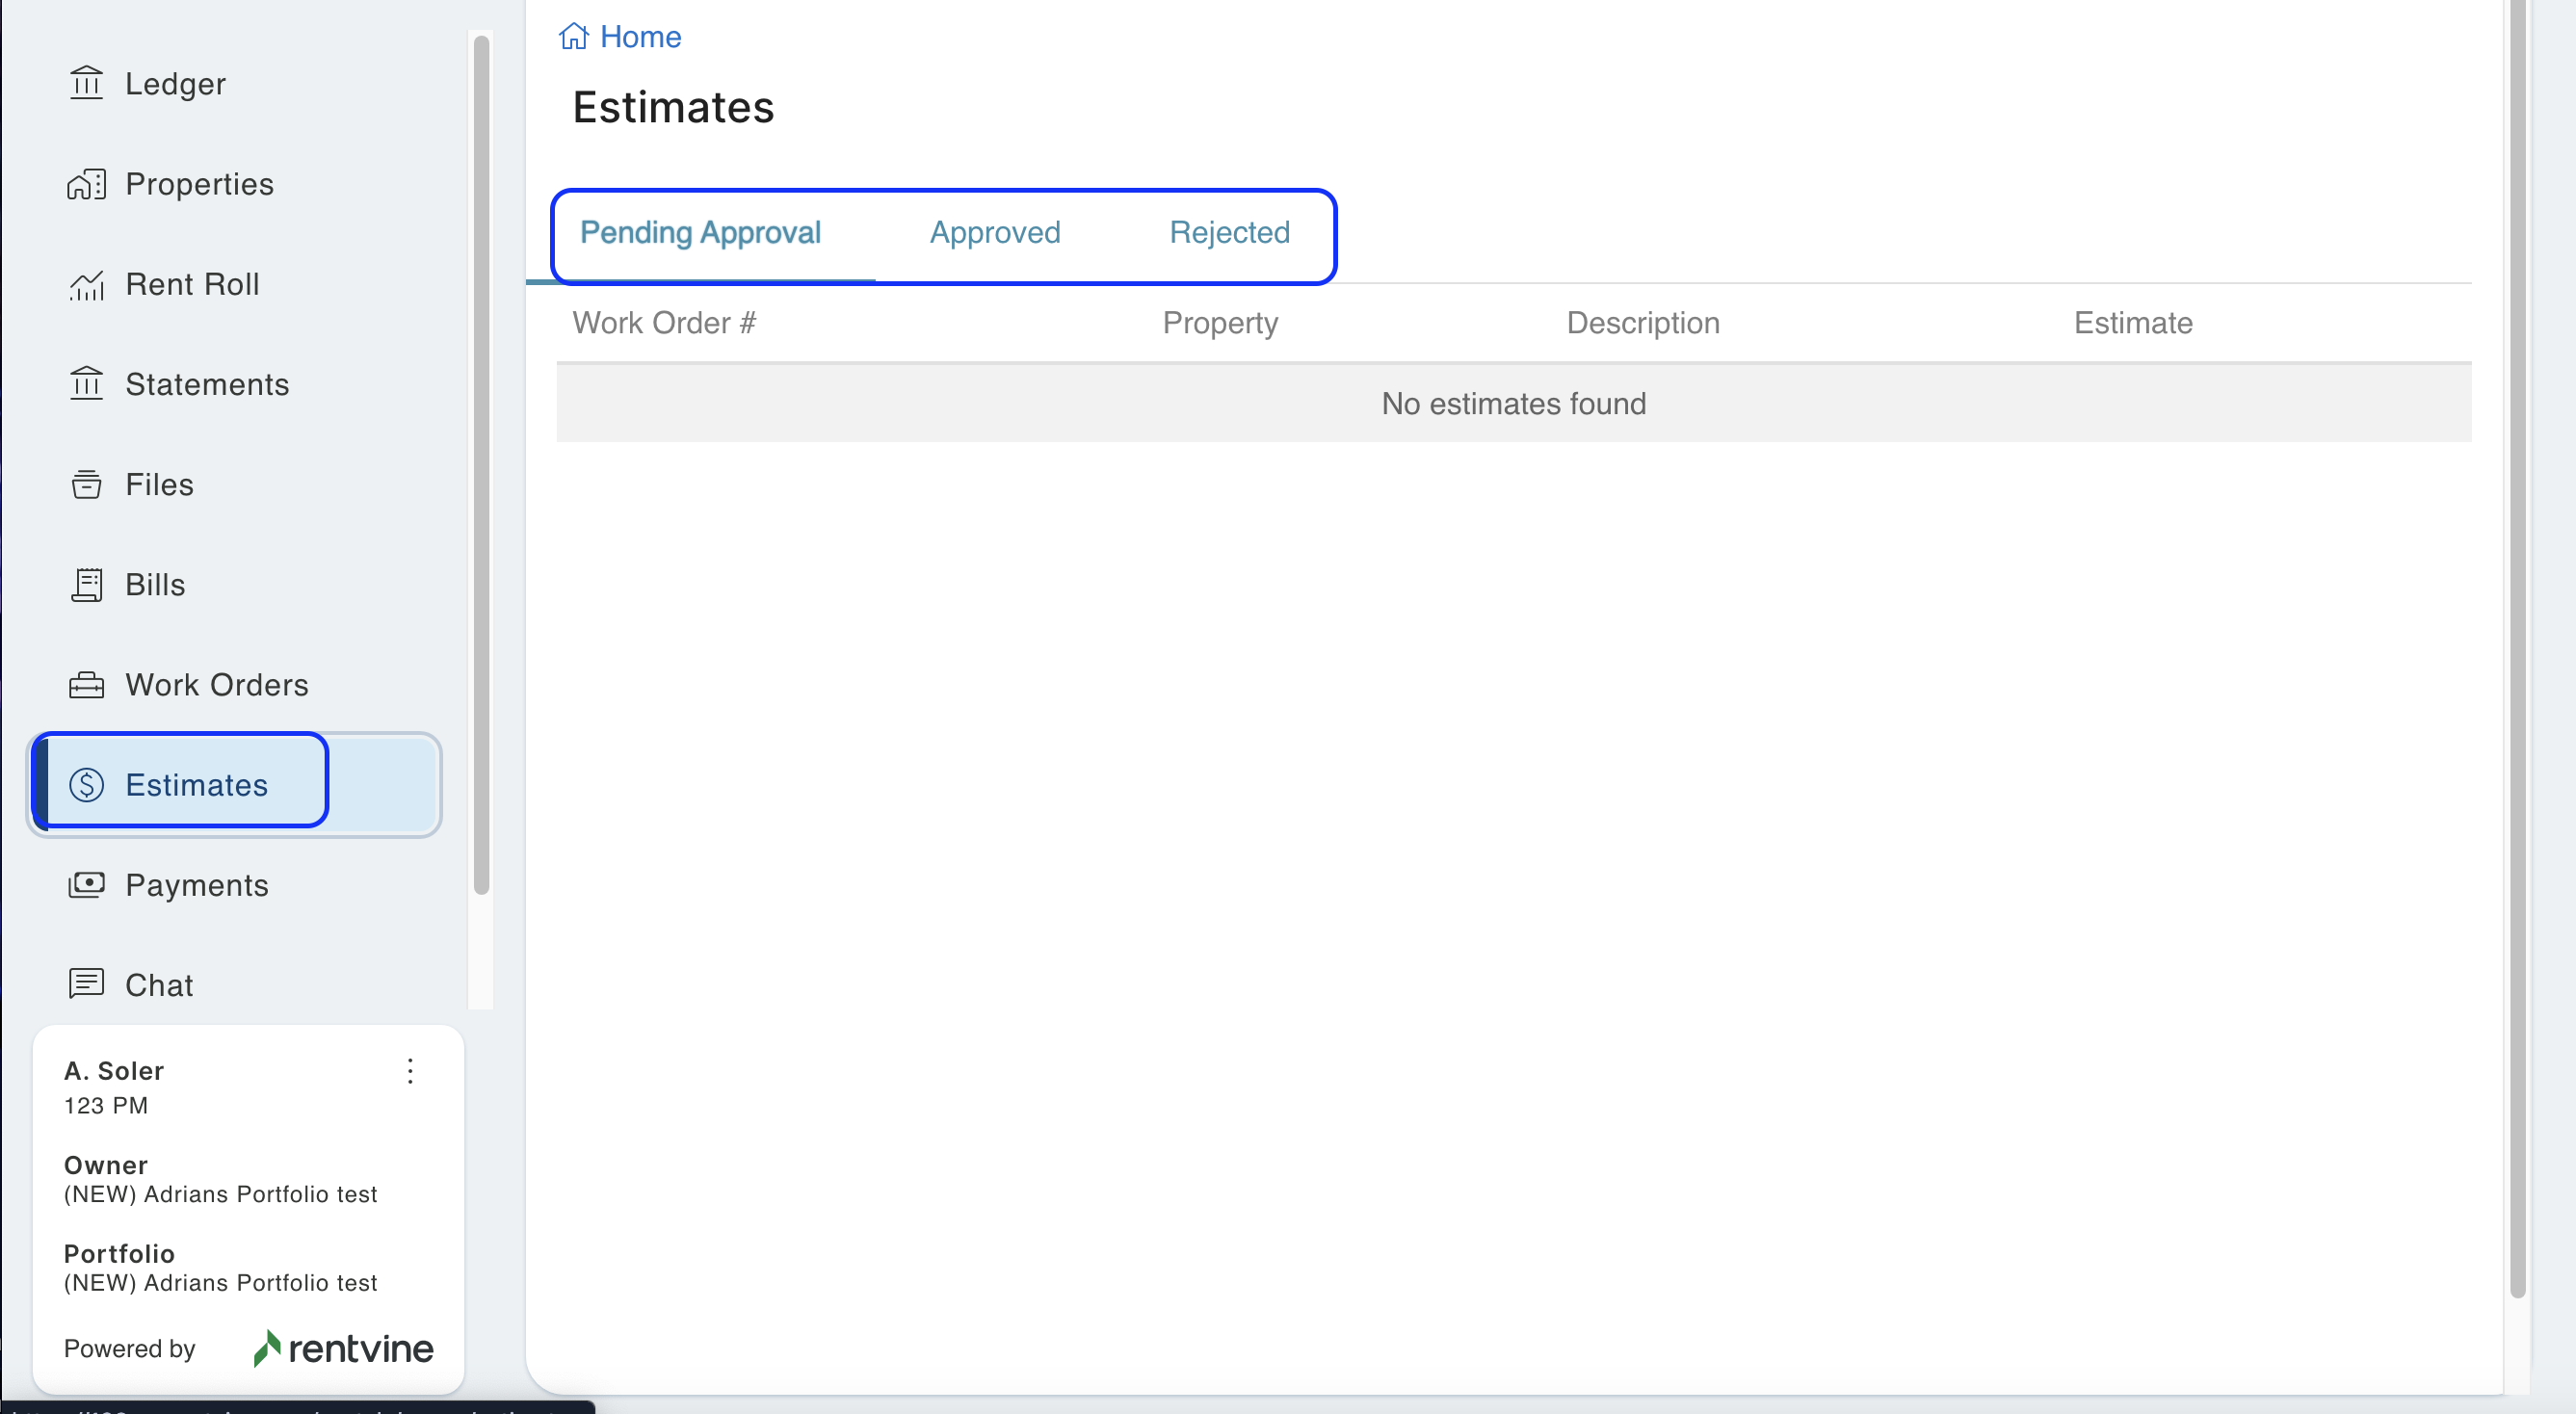
Task: Click the Estimates dollar-sign icon
Action: click(86, 785)
